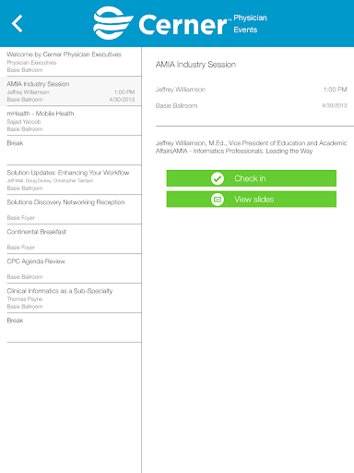This screenshot has width=354, height=473.
Task: Open View slides for this session
Action: 252,200
